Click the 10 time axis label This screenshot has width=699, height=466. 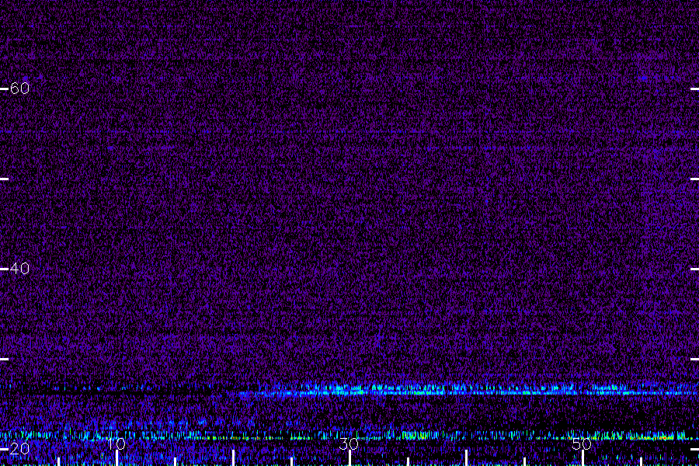coord(116,443)
